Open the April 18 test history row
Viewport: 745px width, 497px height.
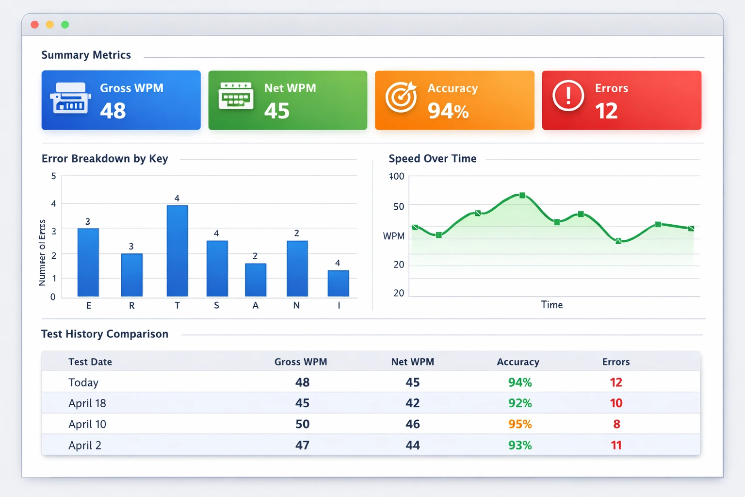tap(87, 403)
